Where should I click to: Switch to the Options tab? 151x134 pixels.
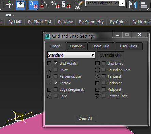coord(76,46)
